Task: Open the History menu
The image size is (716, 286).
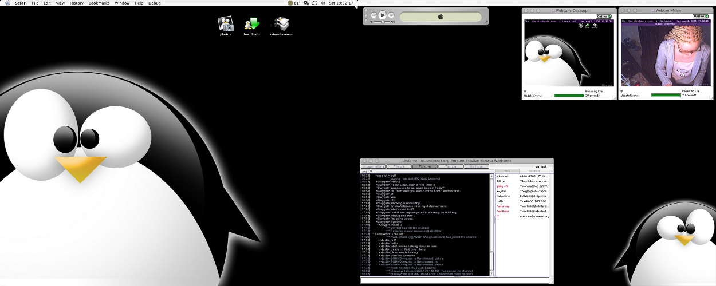Action: 77,3
